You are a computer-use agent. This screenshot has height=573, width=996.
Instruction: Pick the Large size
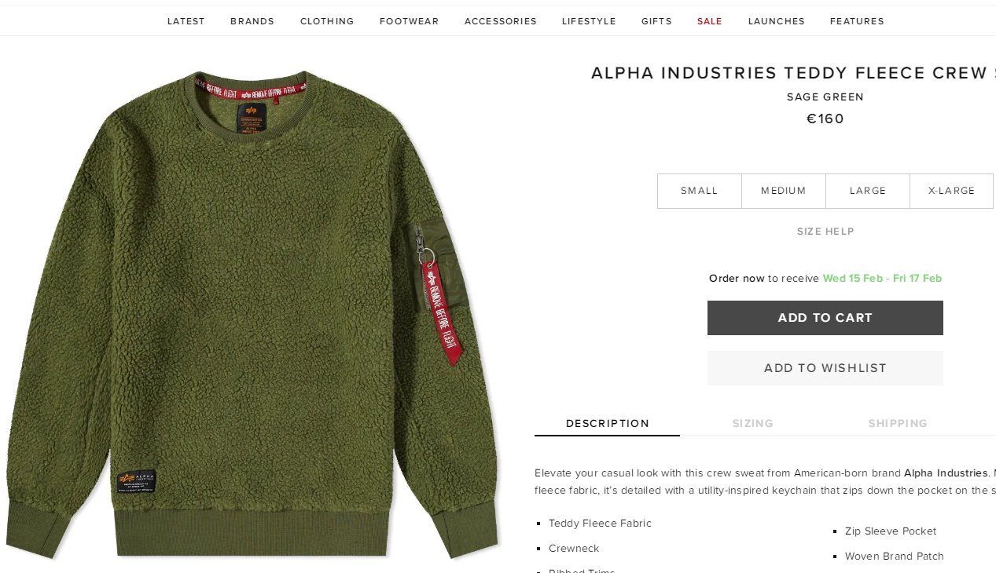(868, 191)
